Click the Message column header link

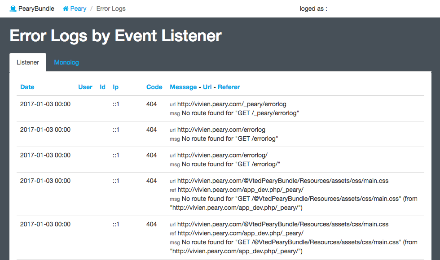point(183,87)
